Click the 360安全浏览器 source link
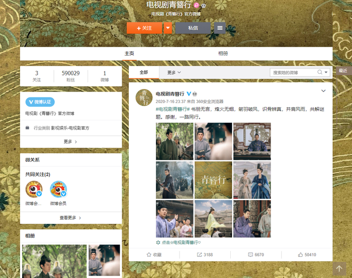This screenshot has width=352, height=278. click(210, 102)
